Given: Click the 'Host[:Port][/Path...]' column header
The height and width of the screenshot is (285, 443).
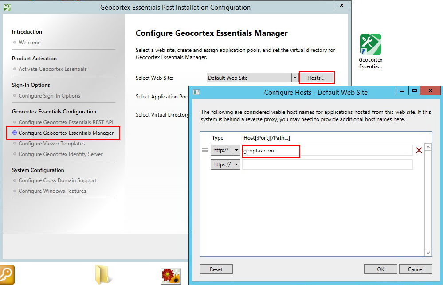Looking at the screenshot, I should (267, 138).
